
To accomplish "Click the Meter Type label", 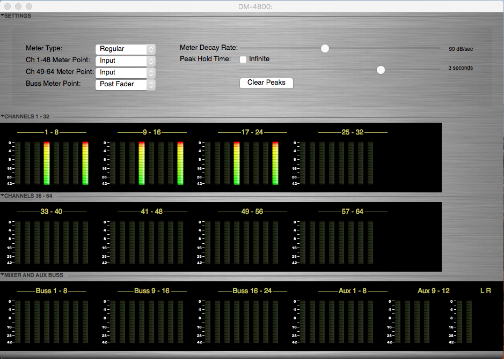I will [44, 48].
